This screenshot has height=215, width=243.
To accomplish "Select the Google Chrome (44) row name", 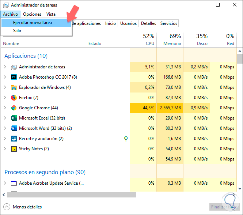I will [x=38, y=108].
